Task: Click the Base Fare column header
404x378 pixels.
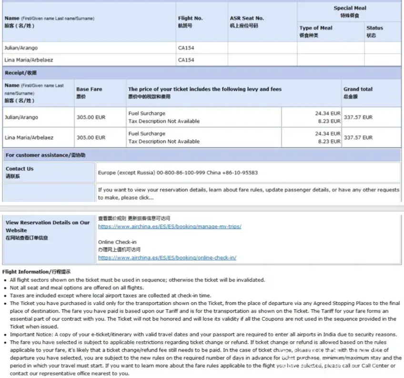Action: click(89, 89)
